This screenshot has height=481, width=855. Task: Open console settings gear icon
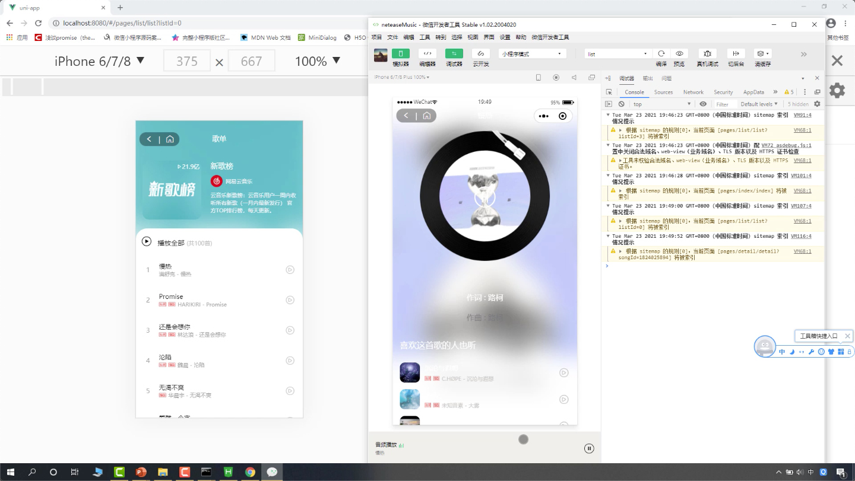tap(817, 104)
